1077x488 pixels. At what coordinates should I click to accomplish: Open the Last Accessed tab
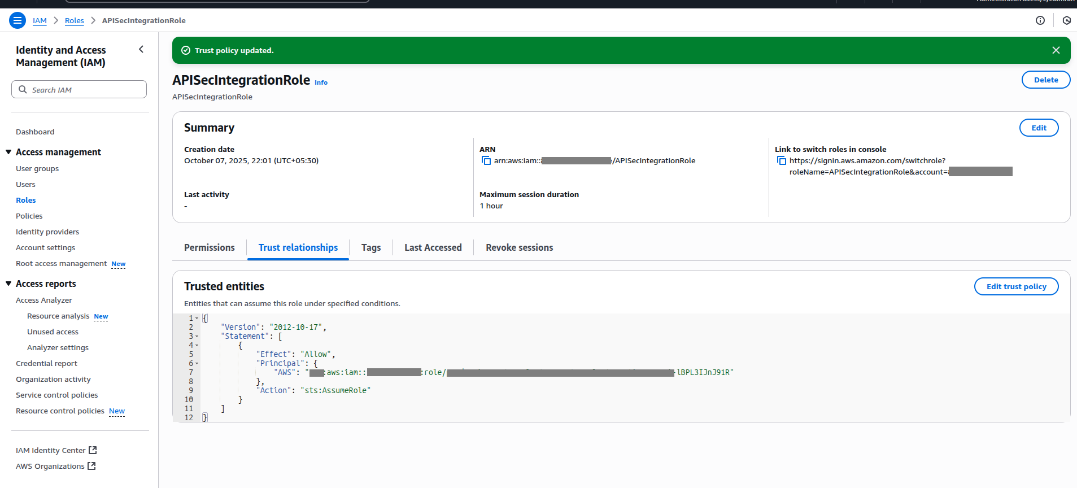pyautogui.click(x=433, y=247)
